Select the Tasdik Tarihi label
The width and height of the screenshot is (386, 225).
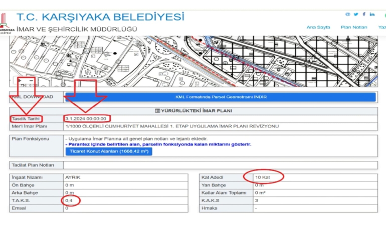pos(26,118)
